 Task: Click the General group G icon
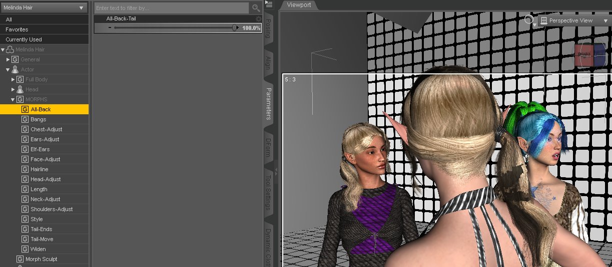point(15,59)
